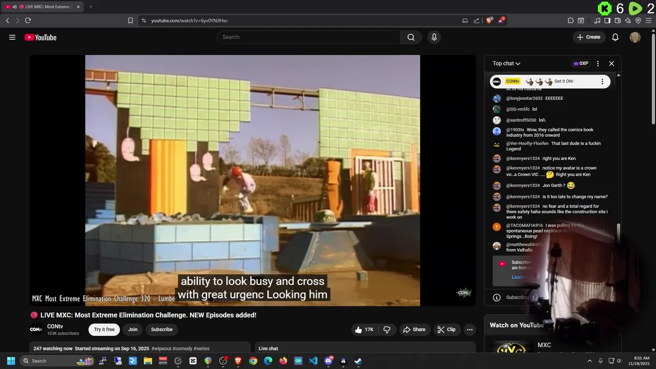Viewport: 656px width, 369px height.
Task: Open browser extensions puzzle icon
Action: pyautogui.click(x=570, y=20)
